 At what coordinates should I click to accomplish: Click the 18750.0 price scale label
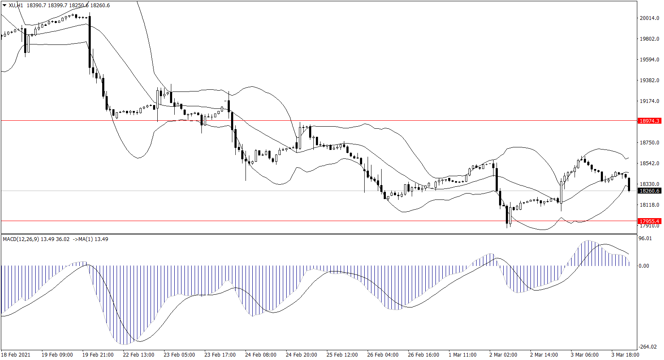649,143
